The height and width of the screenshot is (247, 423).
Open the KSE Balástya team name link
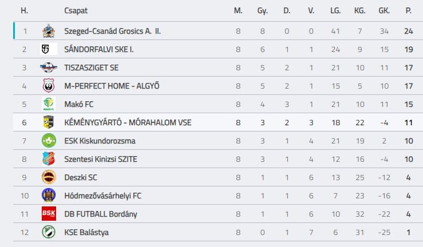[86, 232]
